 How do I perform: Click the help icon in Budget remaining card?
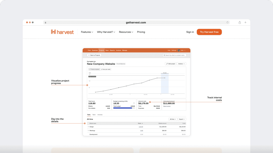tap(134, 103)
